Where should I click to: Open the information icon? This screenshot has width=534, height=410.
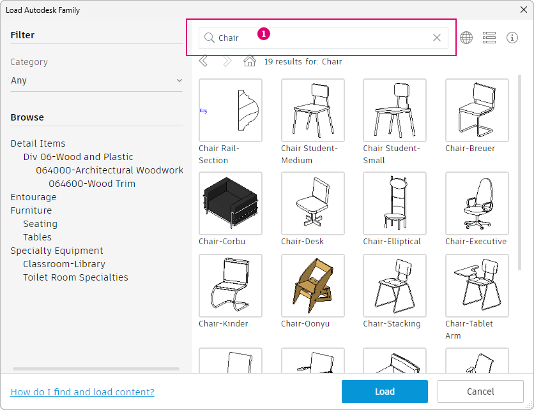(x=512, y=38)
